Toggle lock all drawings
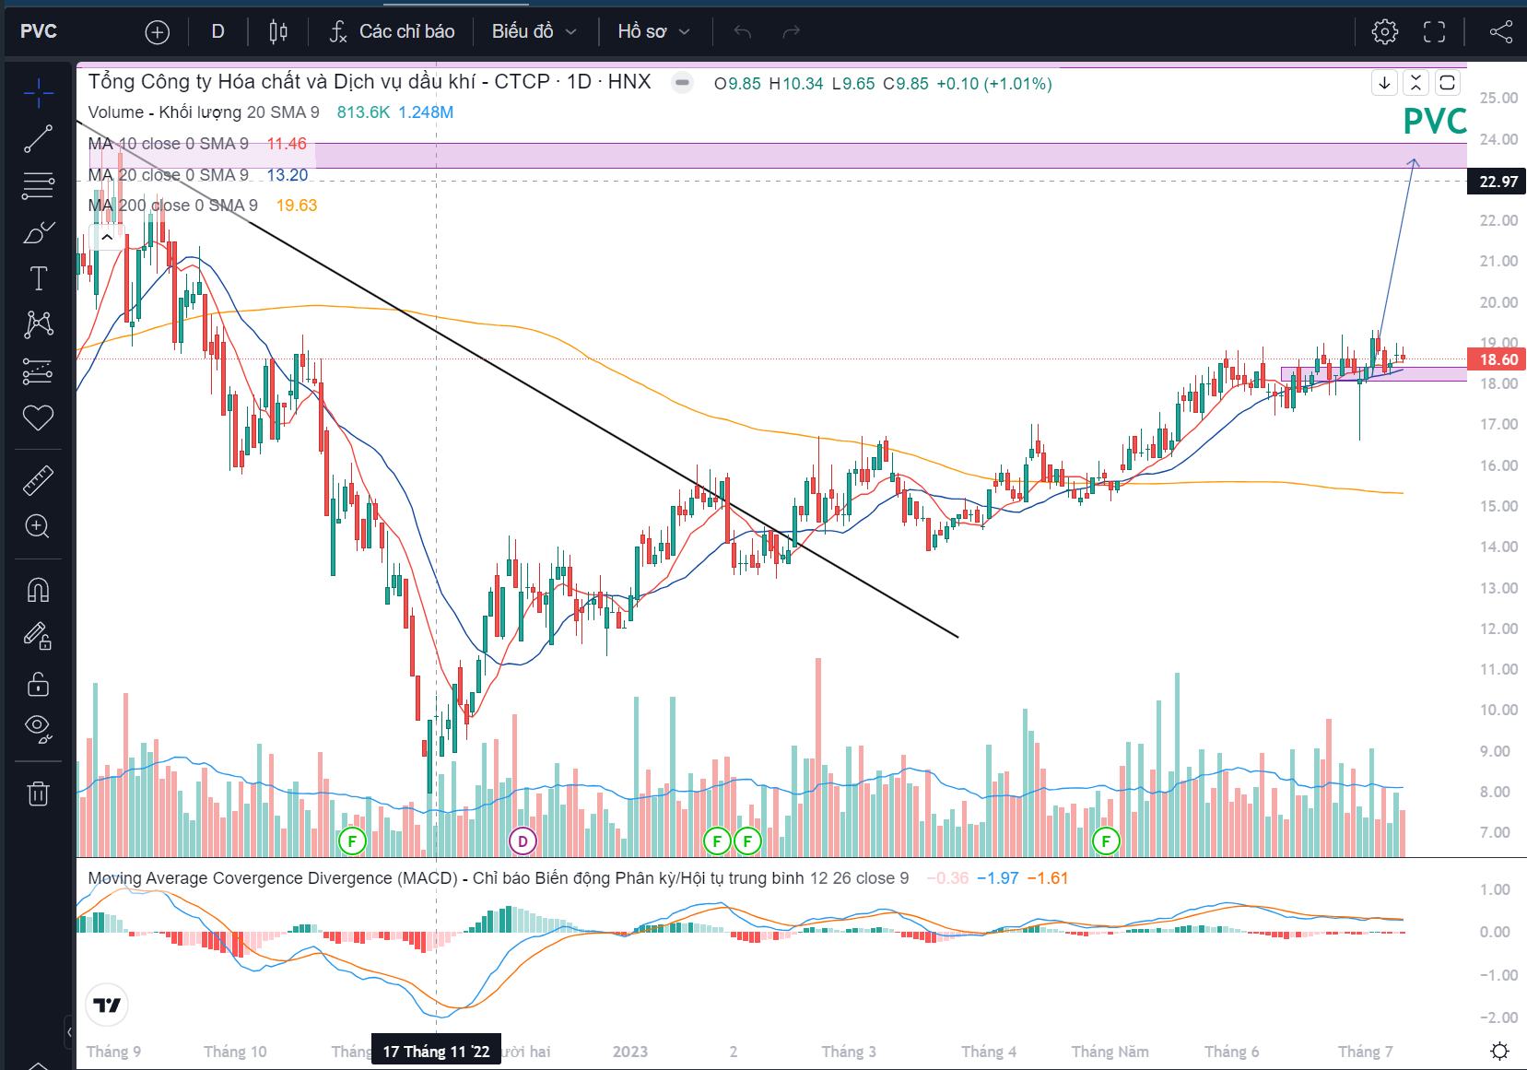Image resolution: width=1527 pixels, height=1070 pixels. pyautogui.click(x=38, y=683)
